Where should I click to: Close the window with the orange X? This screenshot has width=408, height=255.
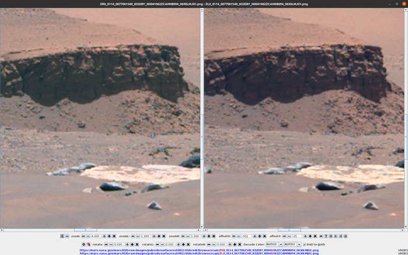point(404,4)
